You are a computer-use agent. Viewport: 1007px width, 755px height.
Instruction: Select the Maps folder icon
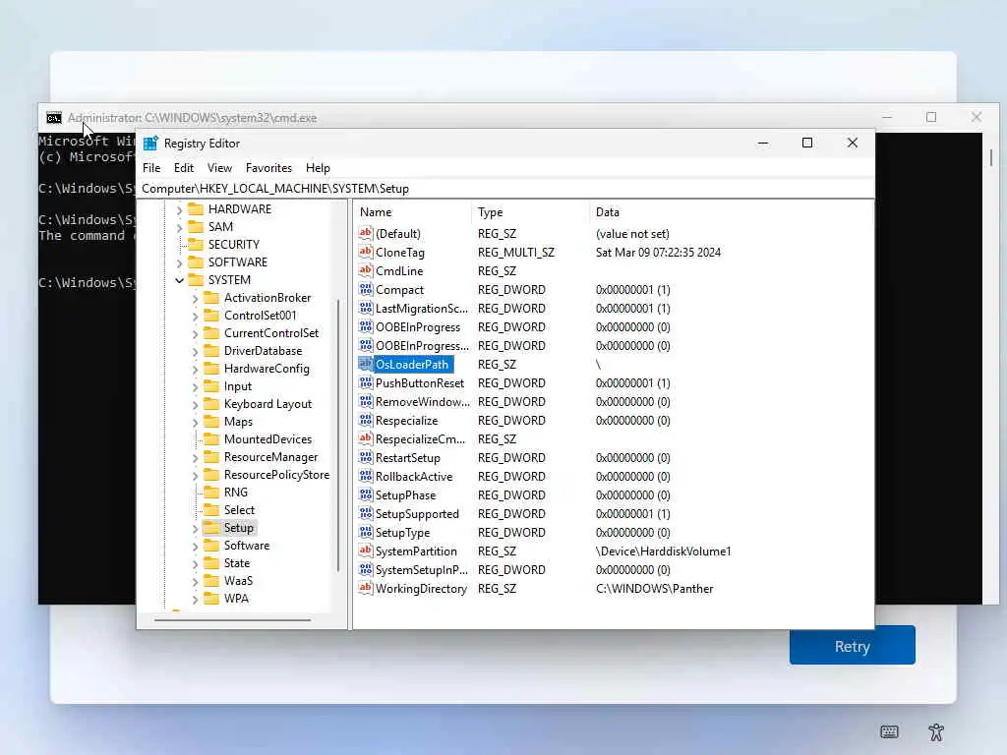click(x=211, y=421)
